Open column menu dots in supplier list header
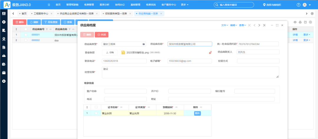The height and width of the screenshot is (139, 318). [16, 29]
